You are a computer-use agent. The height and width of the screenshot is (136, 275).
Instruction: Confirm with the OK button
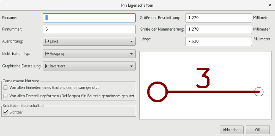pos(258,130)
